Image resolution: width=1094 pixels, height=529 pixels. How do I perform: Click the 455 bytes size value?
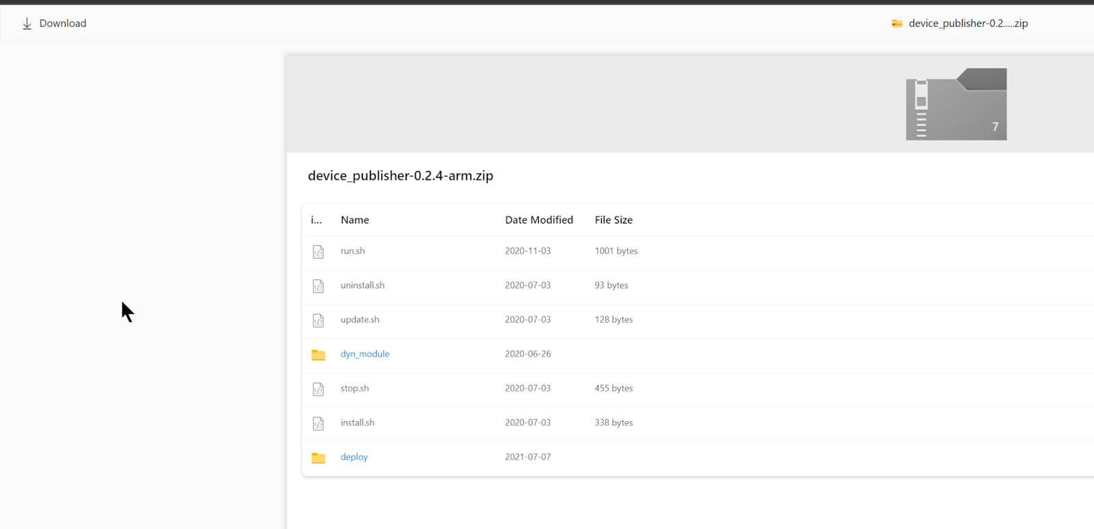click(614, 388)
